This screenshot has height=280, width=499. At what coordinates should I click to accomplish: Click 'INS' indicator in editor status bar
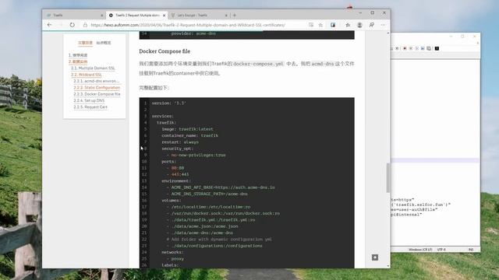[471, 250]
